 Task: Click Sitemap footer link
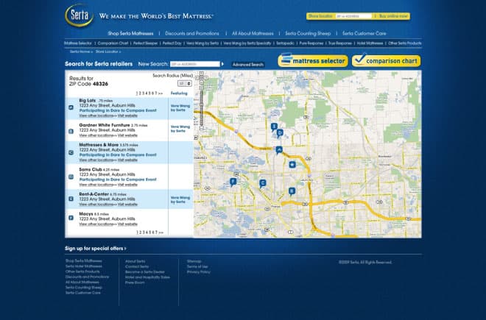click(x=194, y=261)
